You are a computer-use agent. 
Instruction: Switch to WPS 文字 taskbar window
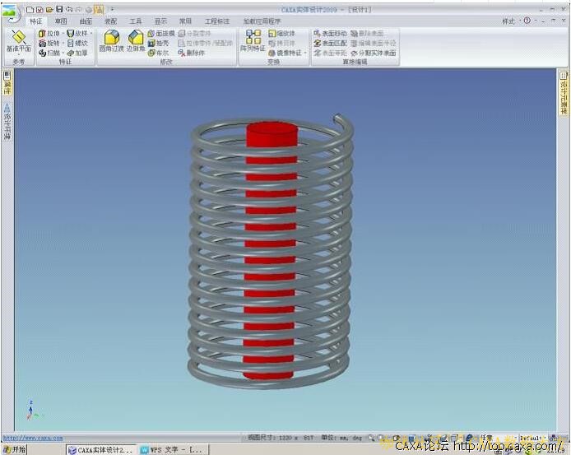click(x=173, y=449)
